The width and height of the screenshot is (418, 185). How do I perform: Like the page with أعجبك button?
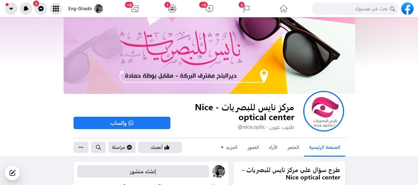pos(160,147)
